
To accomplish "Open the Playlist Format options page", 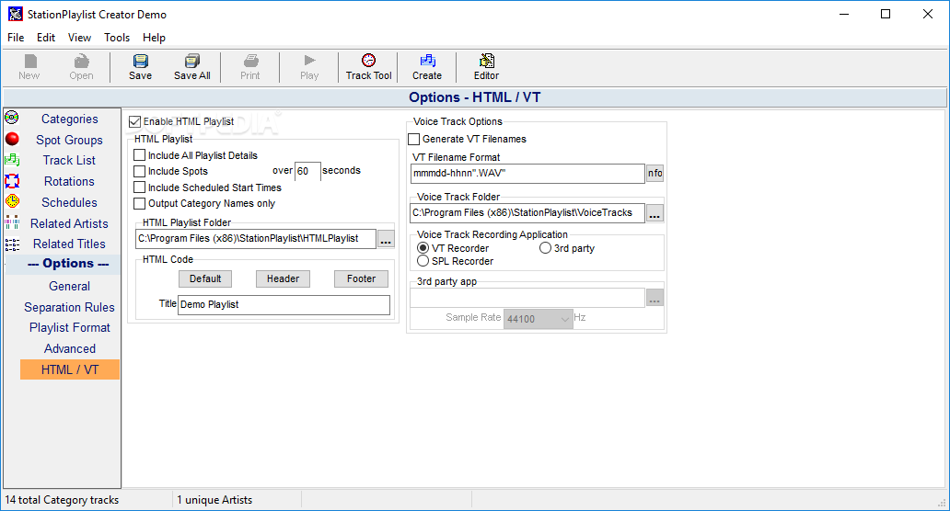I will [70, 328].
